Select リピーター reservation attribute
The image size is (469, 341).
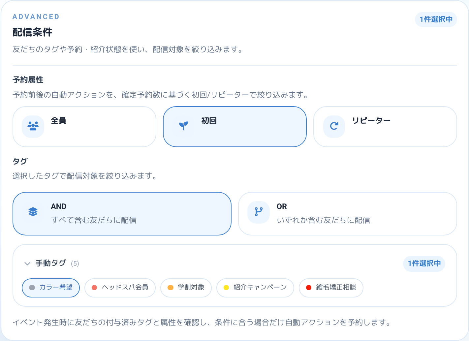point(385,127)
